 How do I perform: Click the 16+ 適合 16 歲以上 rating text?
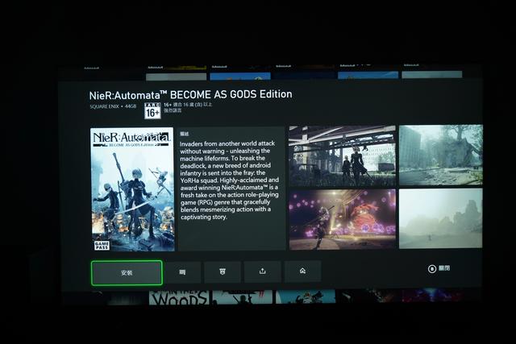click(x=188, y=105)
